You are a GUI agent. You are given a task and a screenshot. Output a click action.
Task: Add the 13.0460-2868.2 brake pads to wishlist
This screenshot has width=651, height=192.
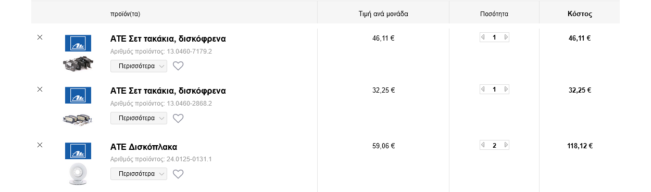coord(178,118)
